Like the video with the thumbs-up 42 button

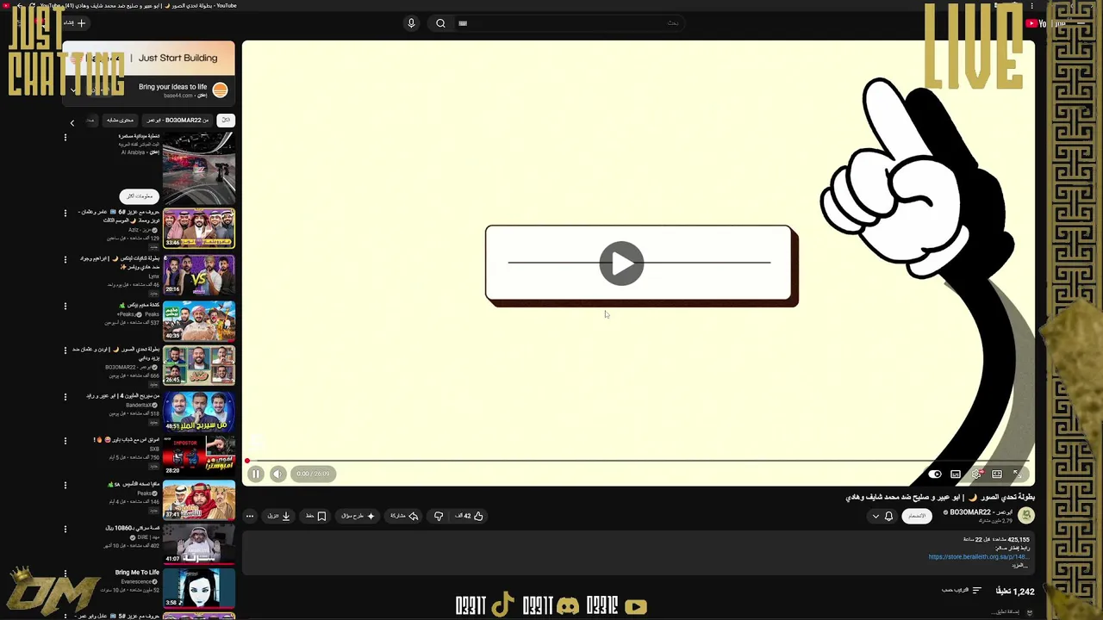pyautogui.click(x=469, y=516)
